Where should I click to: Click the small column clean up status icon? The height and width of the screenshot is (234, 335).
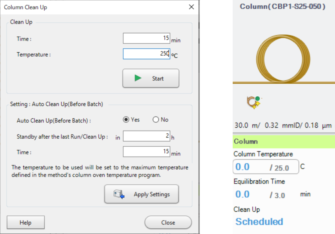254,102
